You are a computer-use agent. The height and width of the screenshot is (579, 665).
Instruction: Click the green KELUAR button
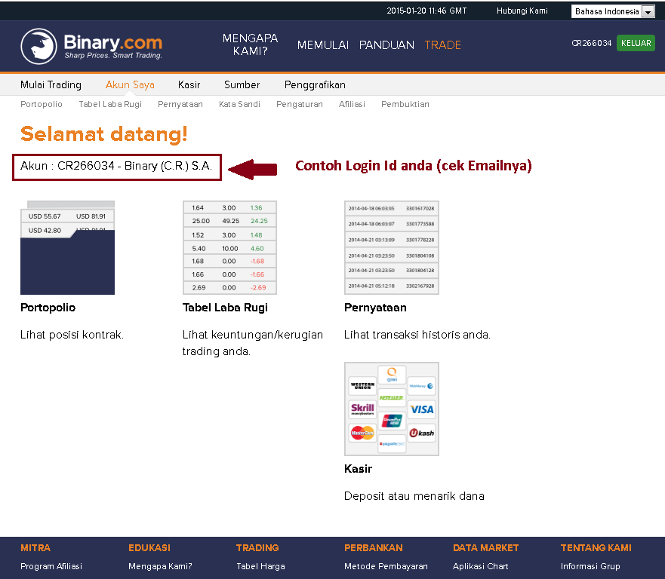tap(636, 43)
